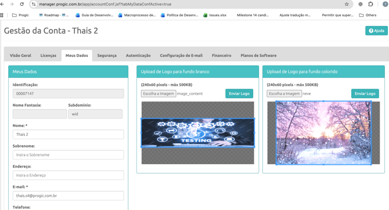
Task: Click the snowy forest logo preview image
Action: (323, 133)
